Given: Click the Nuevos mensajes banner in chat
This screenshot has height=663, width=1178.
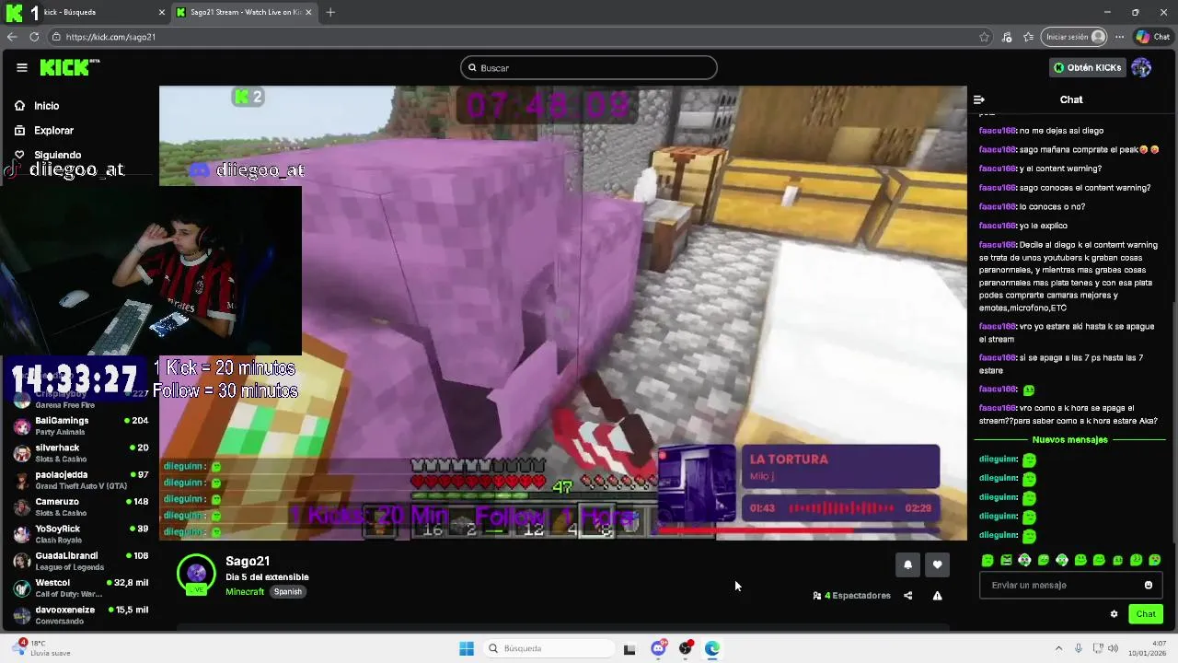Looking at the screenshot, I should [x=1069, y=439].
